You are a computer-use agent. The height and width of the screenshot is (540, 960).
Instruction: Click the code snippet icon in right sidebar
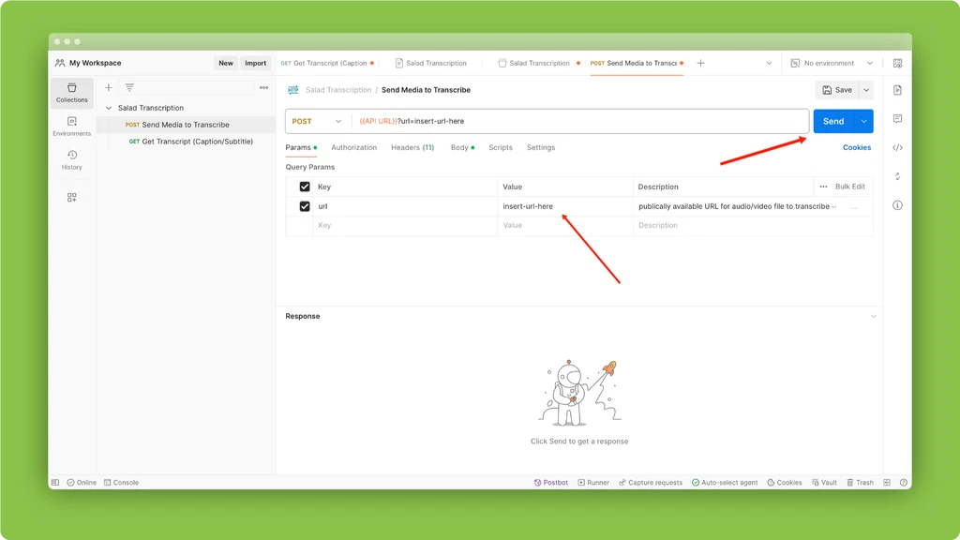pos(897,147)
